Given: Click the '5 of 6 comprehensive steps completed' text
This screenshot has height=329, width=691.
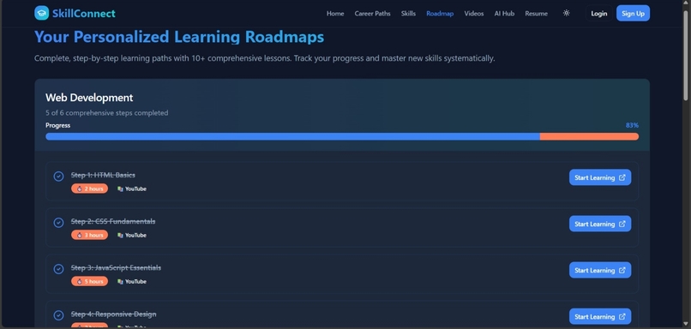Looking at the screenshot, I should coord(106,113).
